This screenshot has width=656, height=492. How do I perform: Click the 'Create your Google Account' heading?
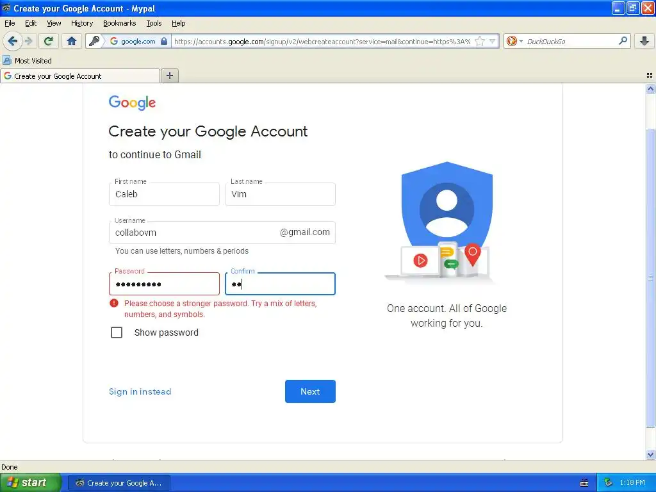[x=208, y=132]
